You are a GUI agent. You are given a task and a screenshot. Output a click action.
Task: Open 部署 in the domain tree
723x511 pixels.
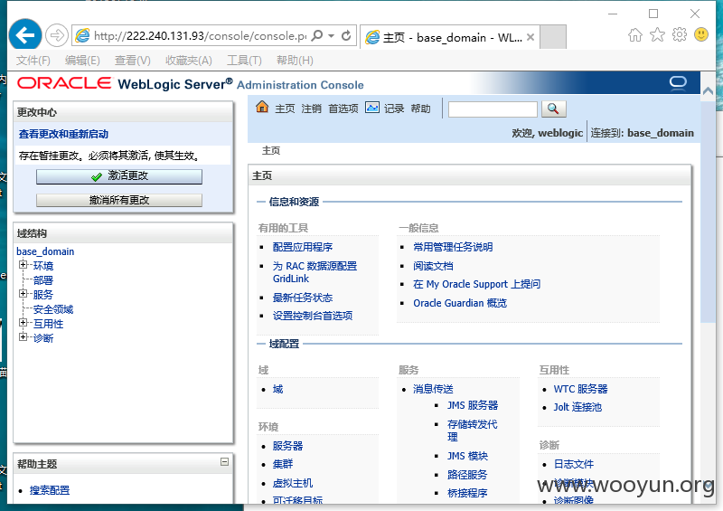click(x=43, y=280)
